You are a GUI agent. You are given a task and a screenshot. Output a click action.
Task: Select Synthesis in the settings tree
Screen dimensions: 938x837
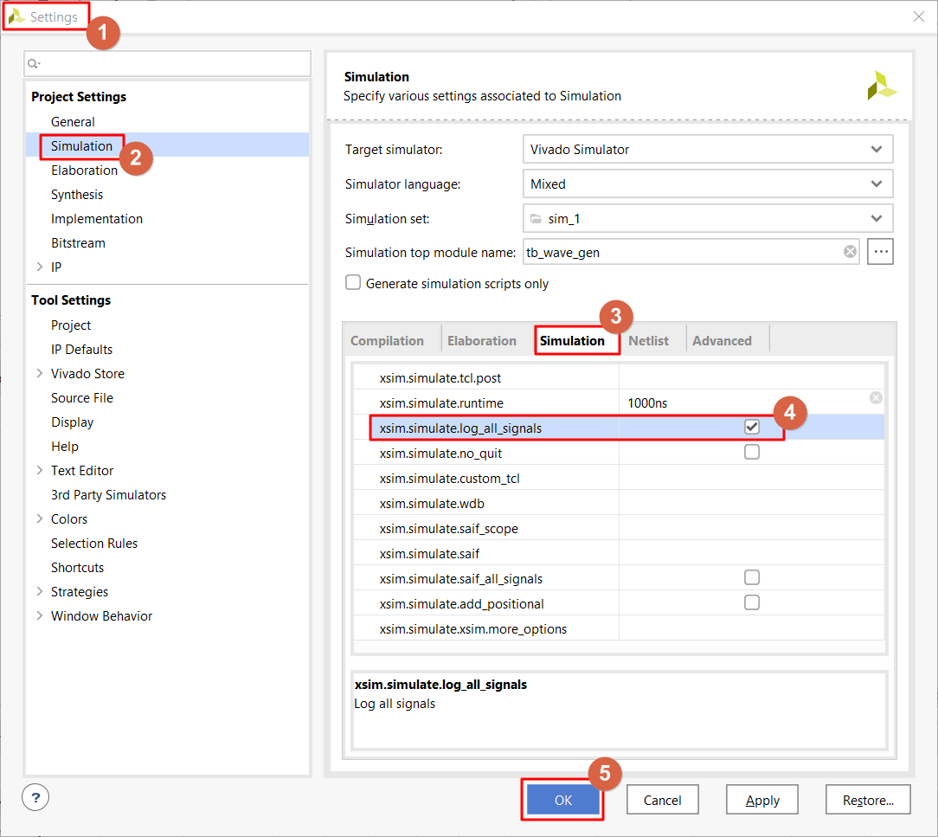76,195
